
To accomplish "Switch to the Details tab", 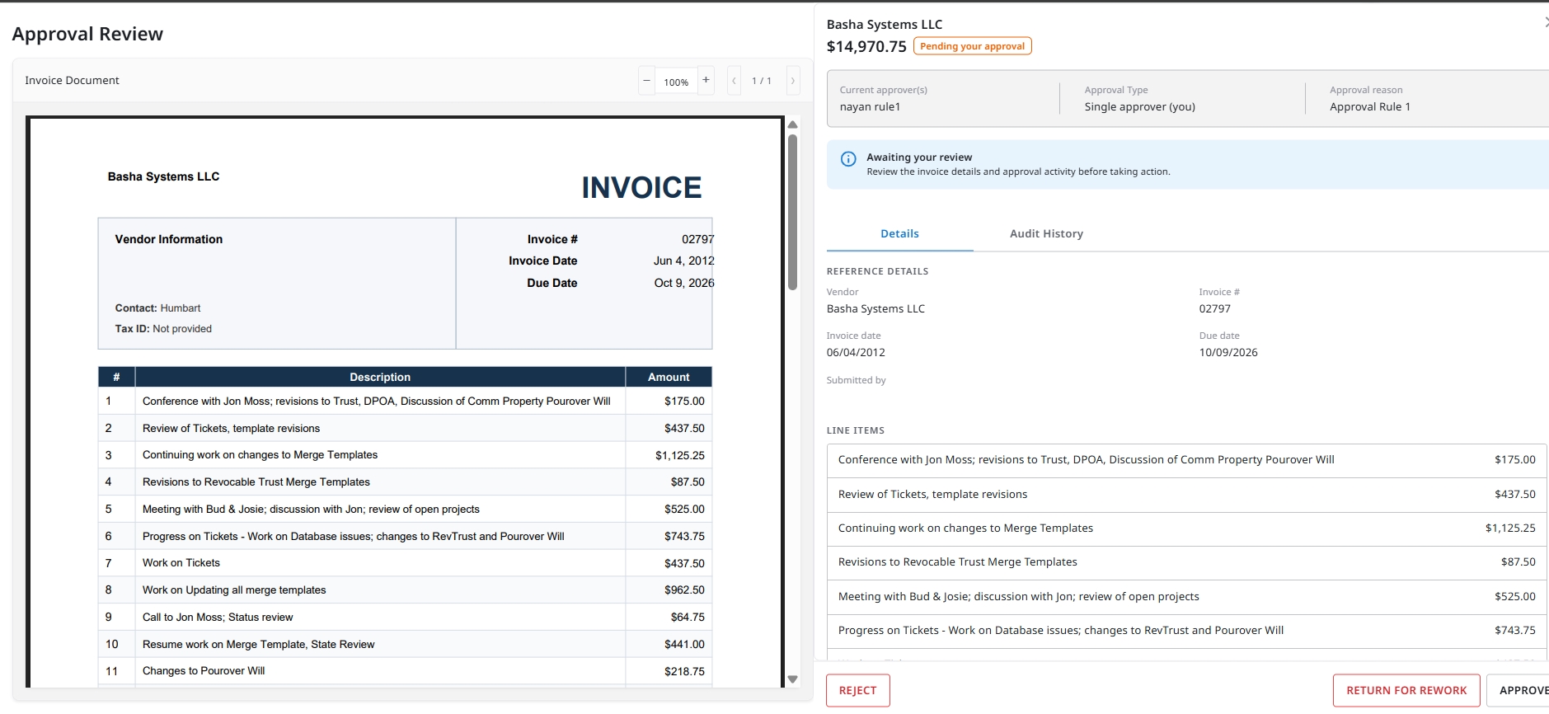I will coord(899,234).
